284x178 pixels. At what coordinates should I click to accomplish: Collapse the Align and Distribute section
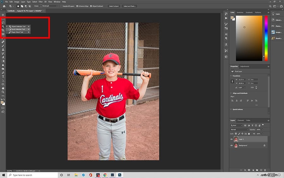[x=231, y=93]
